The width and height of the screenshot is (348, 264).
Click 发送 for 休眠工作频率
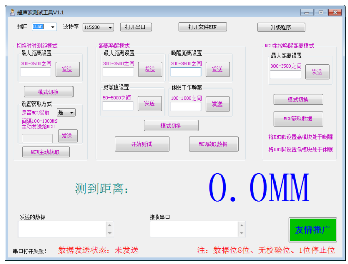point(217,104)
